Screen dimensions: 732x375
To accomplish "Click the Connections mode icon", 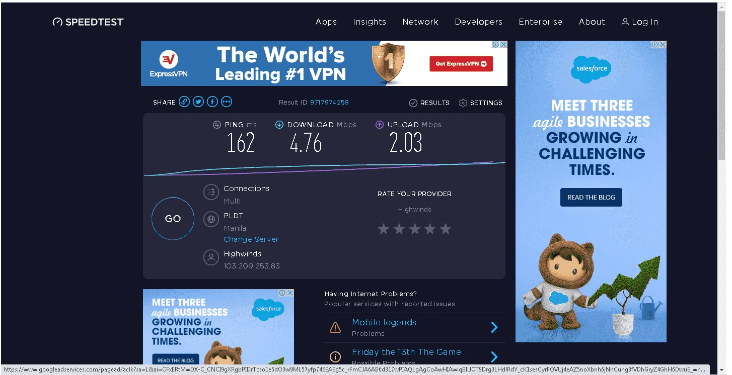I will click(211, 192).
